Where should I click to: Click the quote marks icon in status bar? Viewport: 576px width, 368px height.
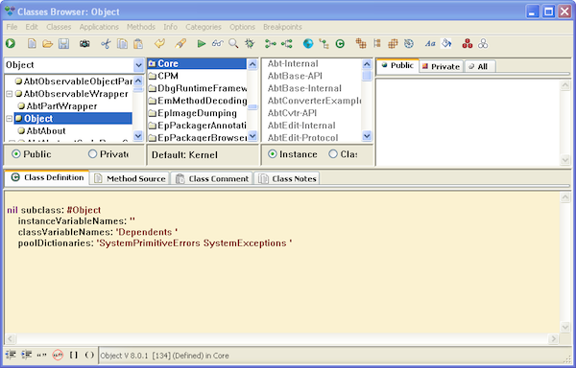pos(42,355)
